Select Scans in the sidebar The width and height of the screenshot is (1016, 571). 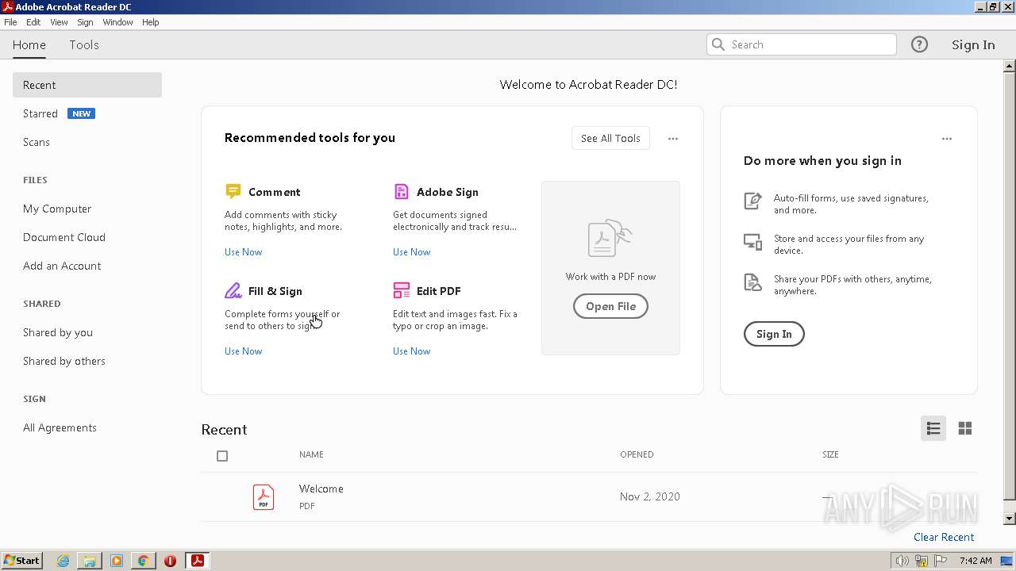coord(37,142)
